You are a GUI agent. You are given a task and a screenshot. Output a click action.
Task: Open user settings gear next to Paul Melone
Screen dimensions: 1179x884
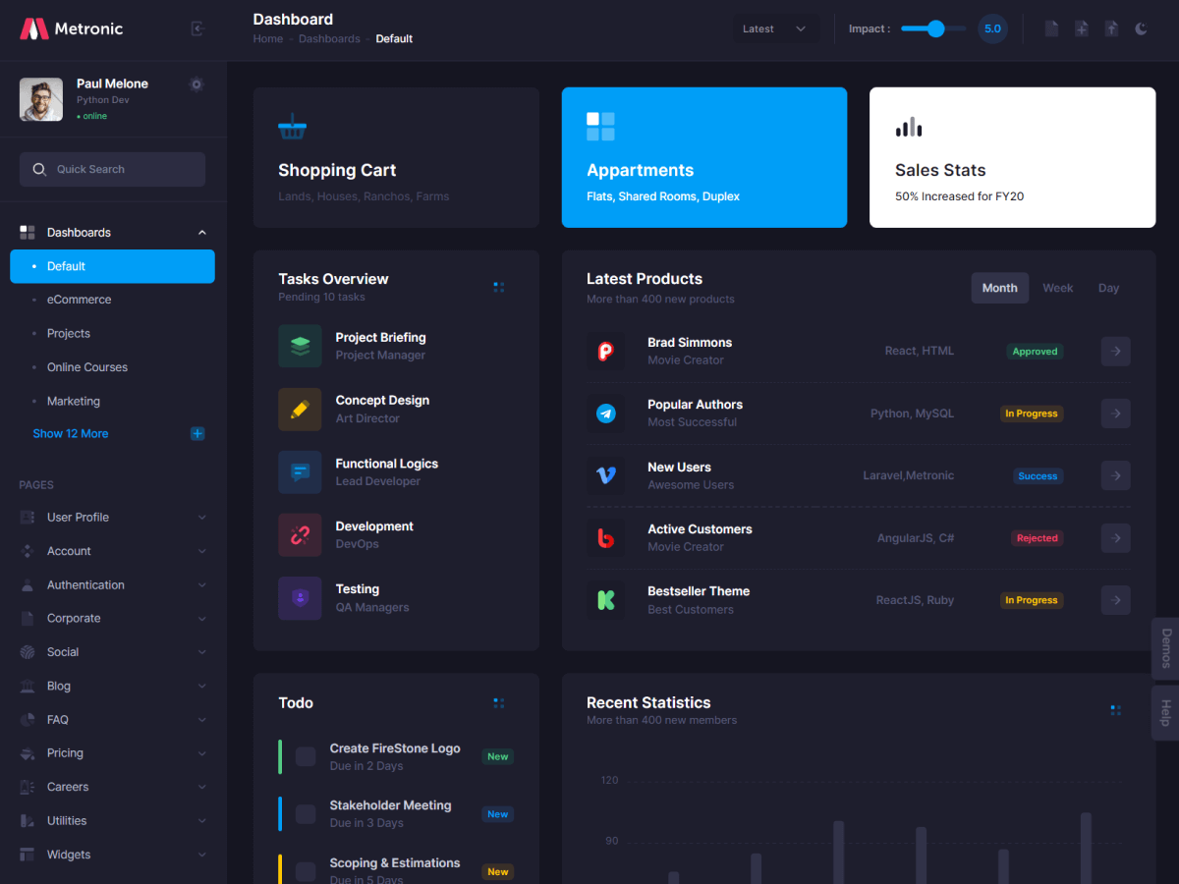coord(196,84)
